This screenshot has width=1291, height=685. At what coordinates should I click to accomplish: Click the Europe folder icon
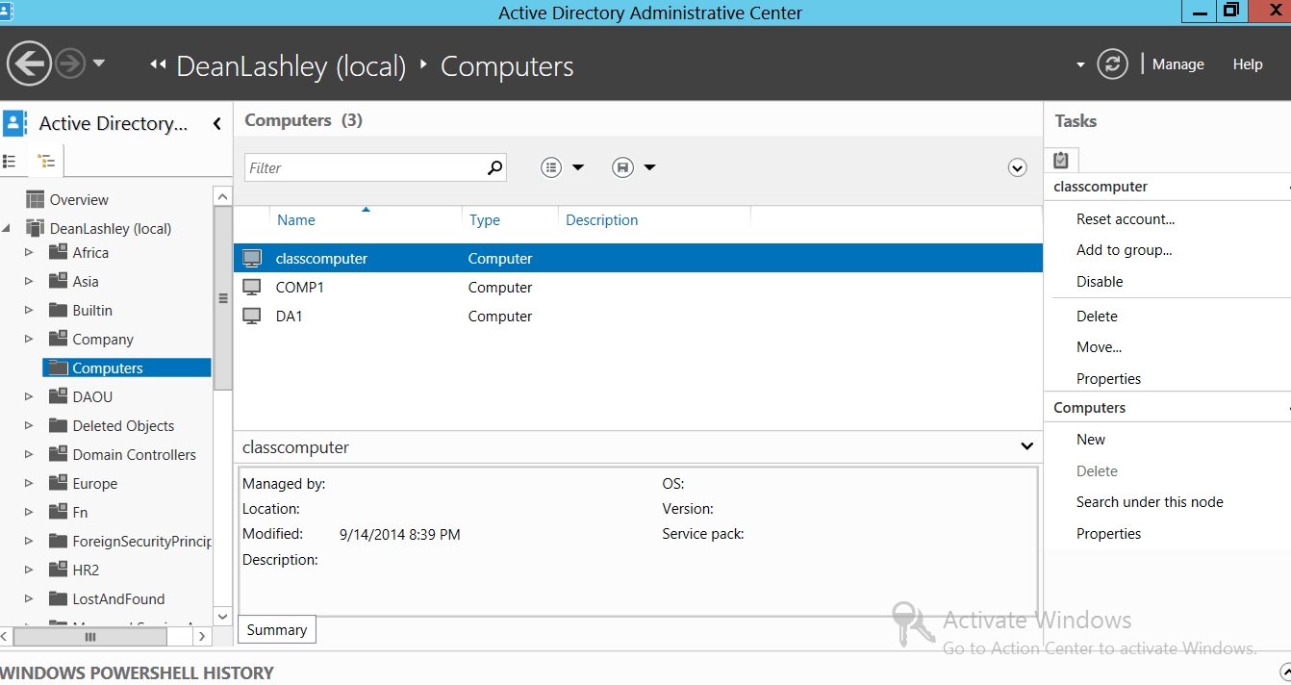pyautogui.click(x=58, y=483)
